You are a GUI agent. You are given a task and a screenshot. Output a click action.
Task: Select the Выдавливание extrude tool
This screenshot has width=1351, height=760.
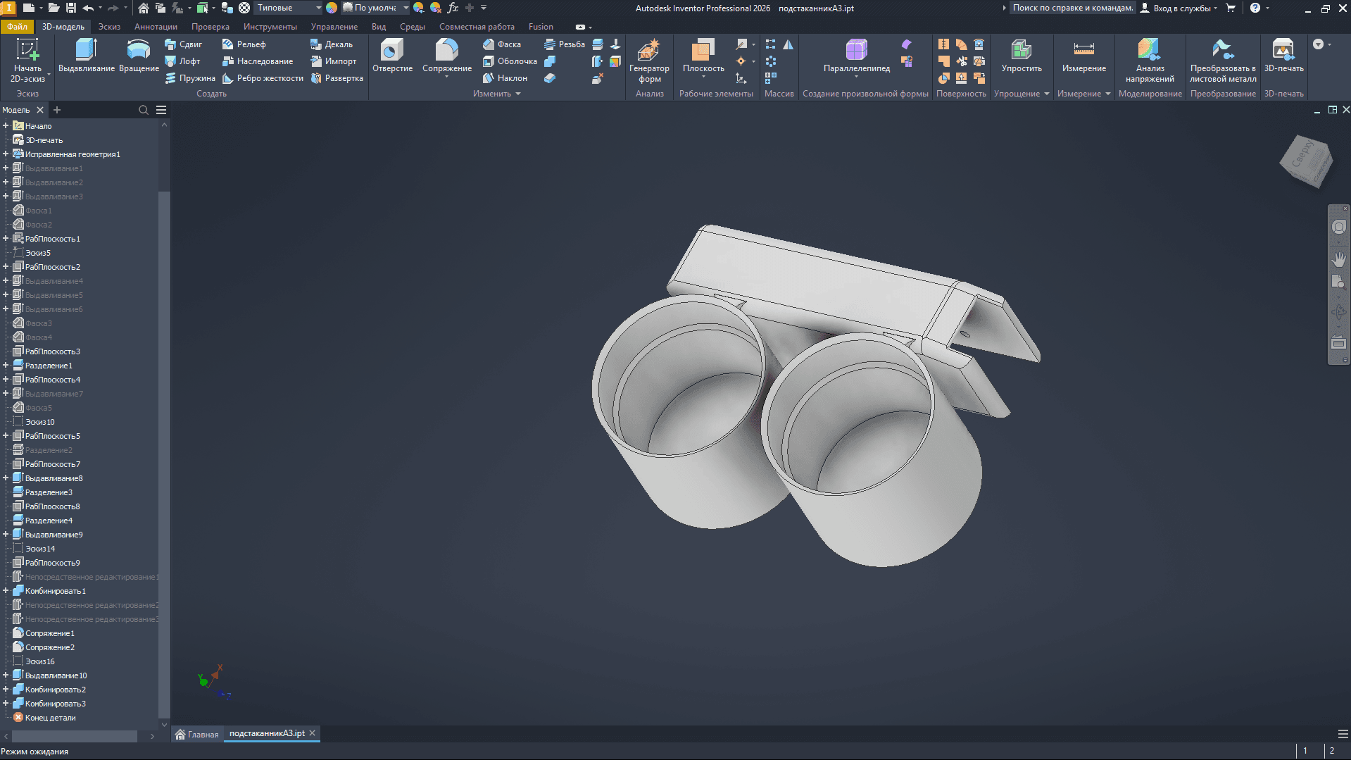point(86,56)
